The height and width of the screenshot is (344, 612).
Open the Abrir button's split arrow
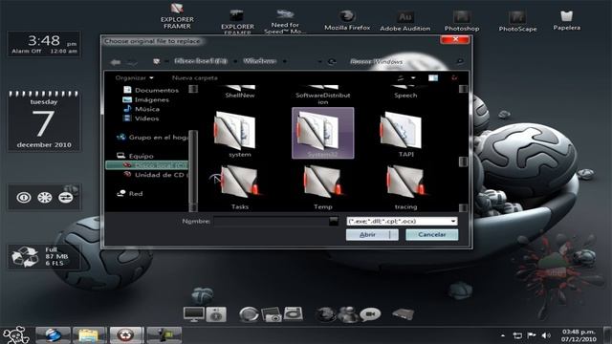(x=394, y=234)
